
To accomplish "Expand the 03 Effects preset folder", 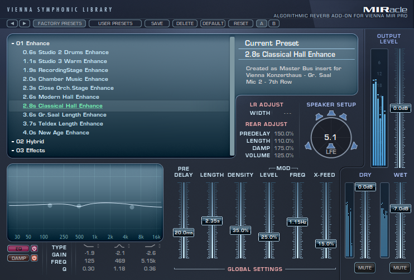I will point(13,151).
